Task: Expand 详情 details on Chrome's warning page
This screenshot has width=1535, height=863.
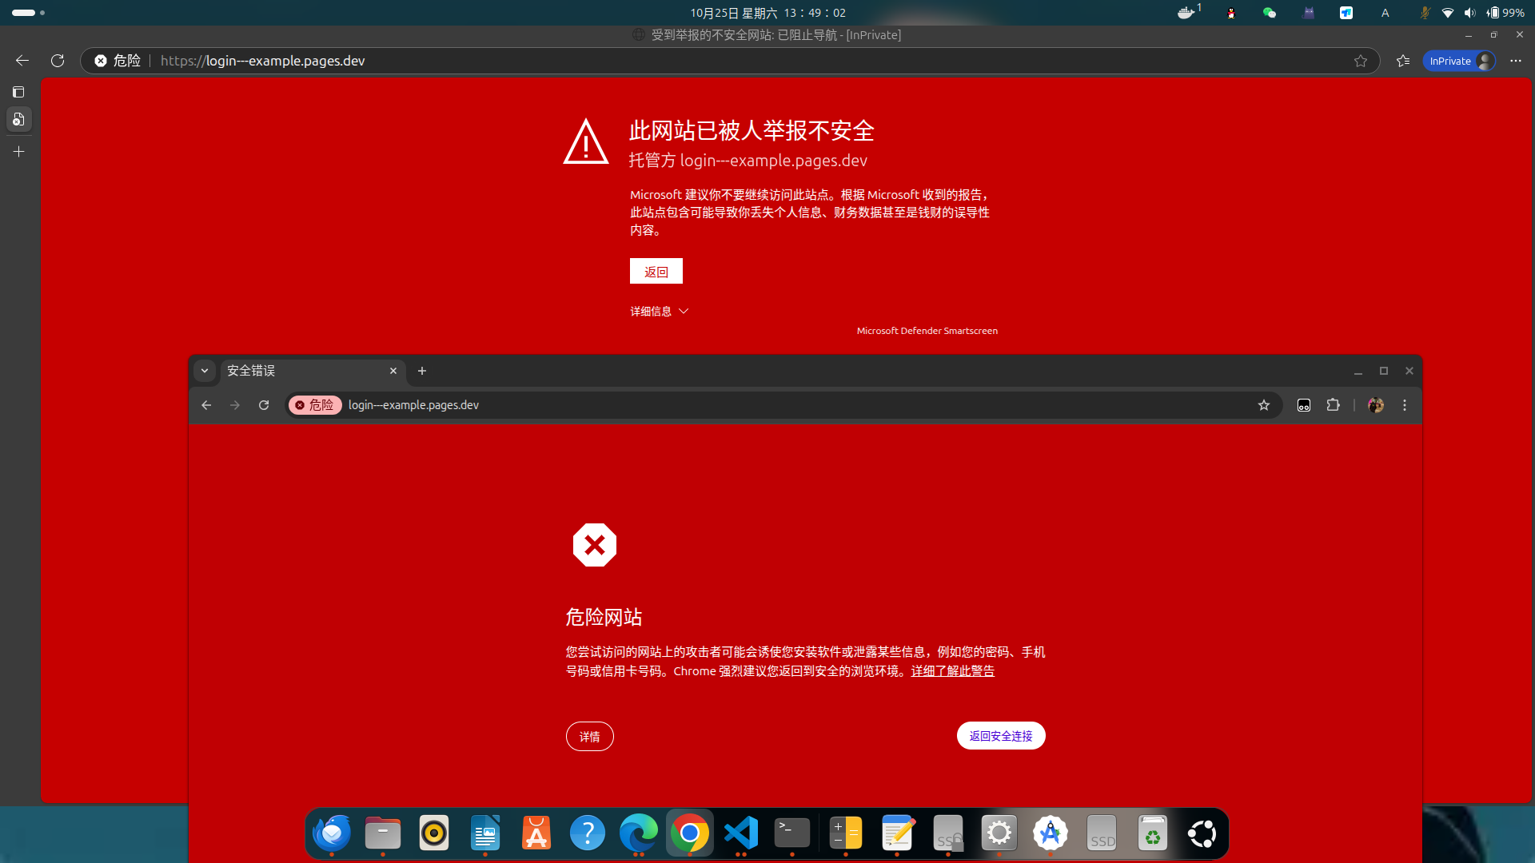Action: tap(589, 736)
